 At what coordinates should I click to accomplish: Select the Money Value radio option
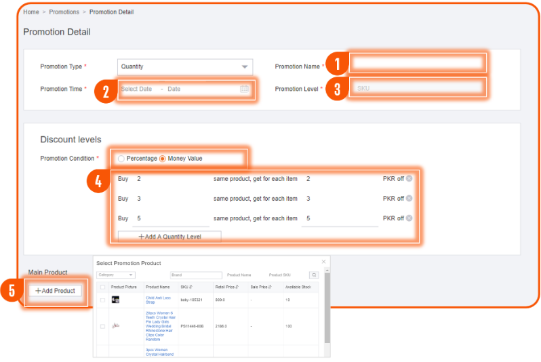[x=163, y=159]
